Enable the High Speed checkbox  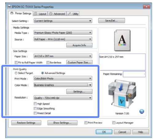[x=35, y=104]
